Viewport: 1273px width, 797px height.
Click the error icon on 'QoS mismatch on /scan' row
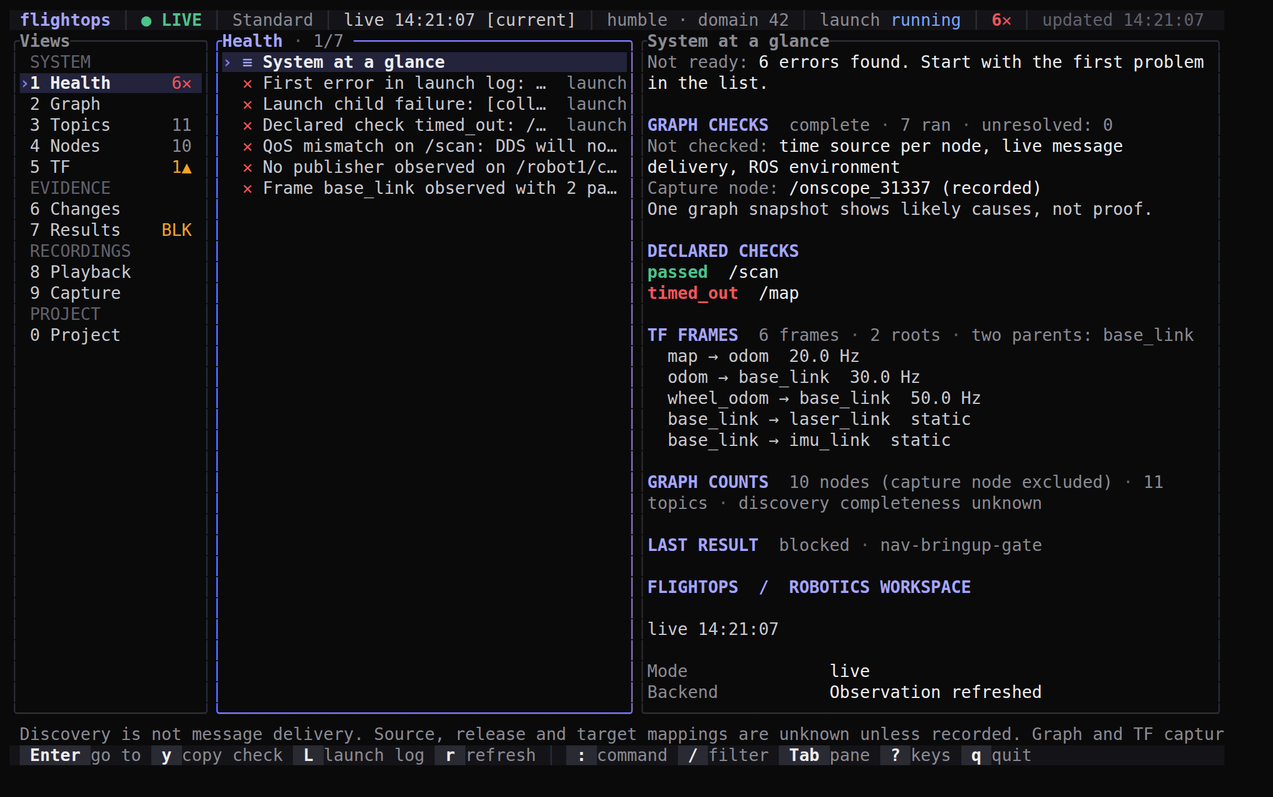tap(247, 146)
